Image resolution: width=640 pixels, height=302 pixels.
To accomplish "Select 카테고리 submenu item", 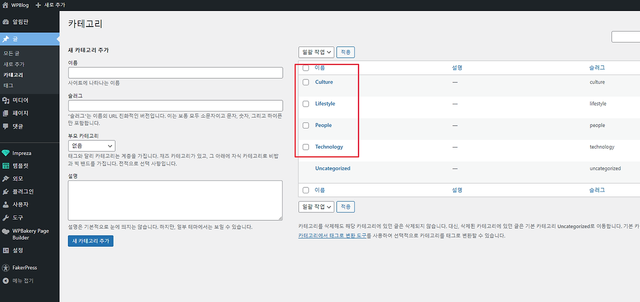I will coord(13,75).
